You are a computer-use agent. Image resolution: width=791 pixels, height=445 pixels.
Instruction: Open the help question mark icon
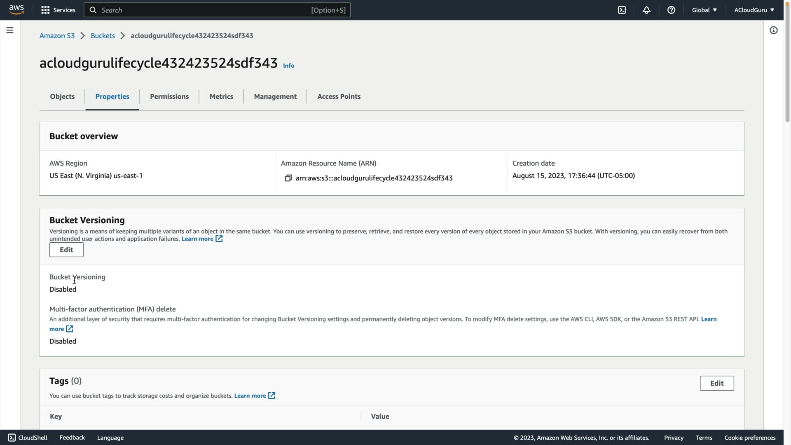coord(671,10)
